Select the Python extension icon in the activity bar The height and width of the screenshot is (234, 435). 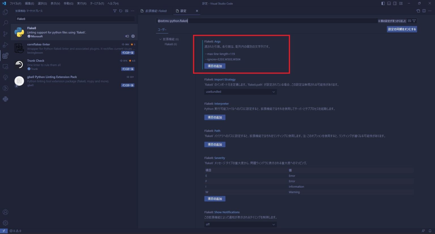[5, 99]
